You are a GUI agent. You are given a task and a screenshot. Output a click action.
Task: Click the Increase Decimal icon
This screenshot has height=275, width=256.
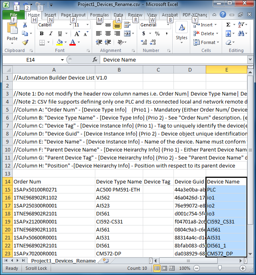pos(144,42)
